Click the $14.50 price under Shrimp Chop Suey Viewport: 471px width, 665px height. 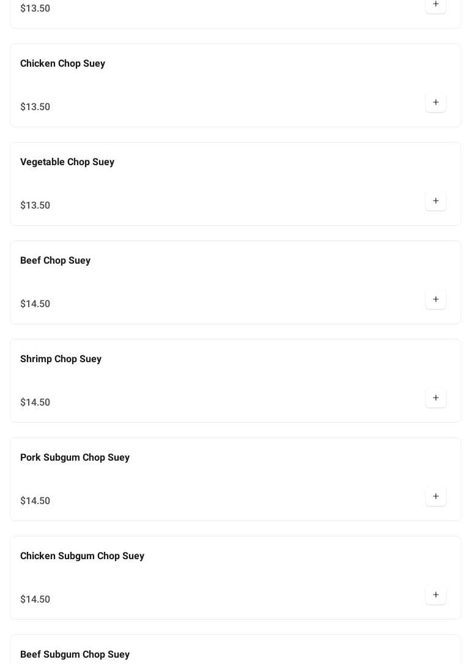point(35,401)
